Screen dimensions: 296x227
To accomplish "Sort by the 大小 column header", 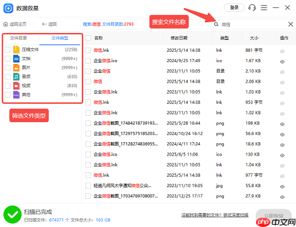I will point(254,38).
